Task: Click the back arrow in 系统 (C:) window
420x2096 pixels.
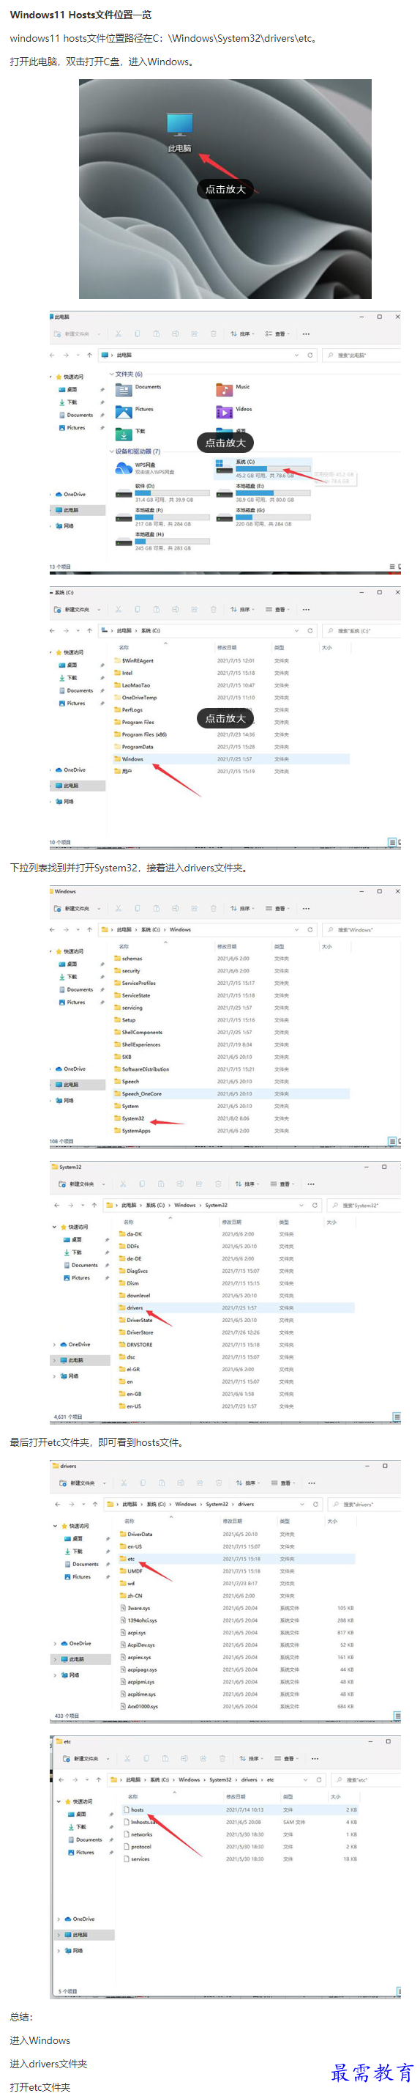Action: [x=53, y=630]
